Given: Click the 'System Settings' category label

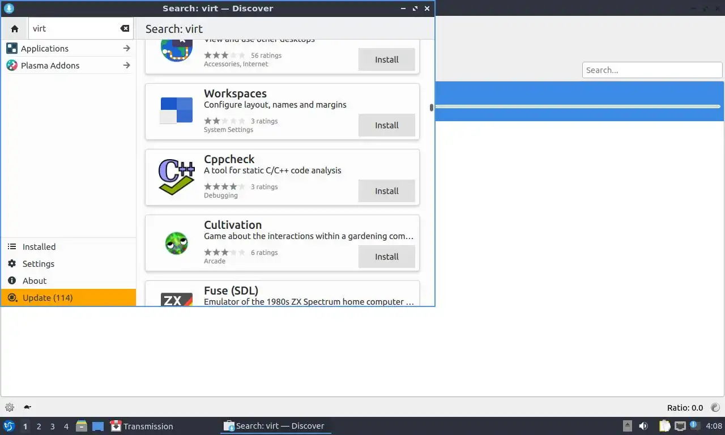Looking at the screenshot, I should click(228, 130).
